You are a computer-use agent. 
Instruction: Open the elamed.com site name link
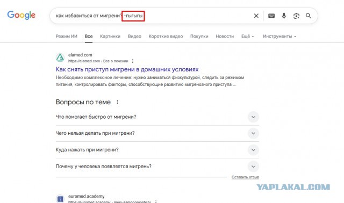(80, 55)
